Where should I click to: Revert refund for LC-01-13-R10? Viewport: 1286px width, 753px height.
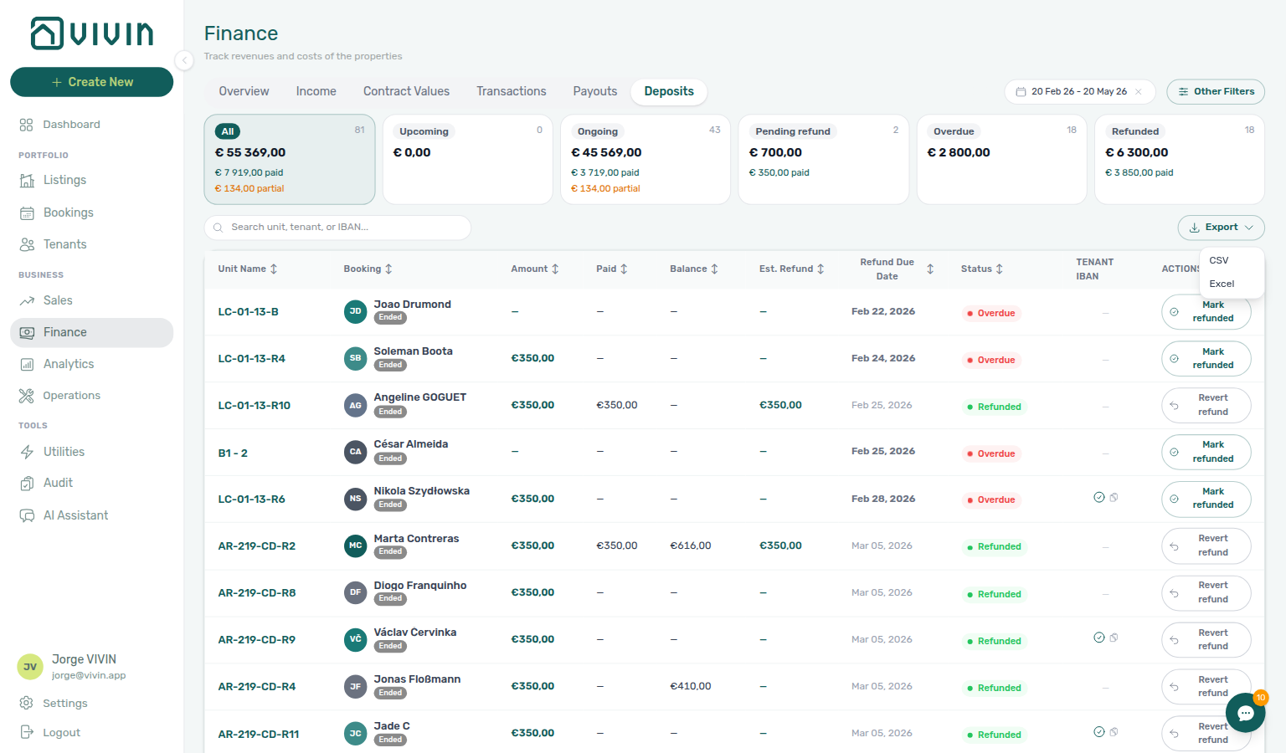tap(1206, 406)
